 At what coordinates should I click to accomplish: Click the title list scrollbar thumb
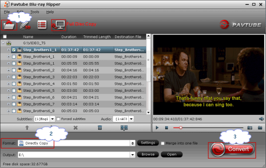(x=148, y=60)
